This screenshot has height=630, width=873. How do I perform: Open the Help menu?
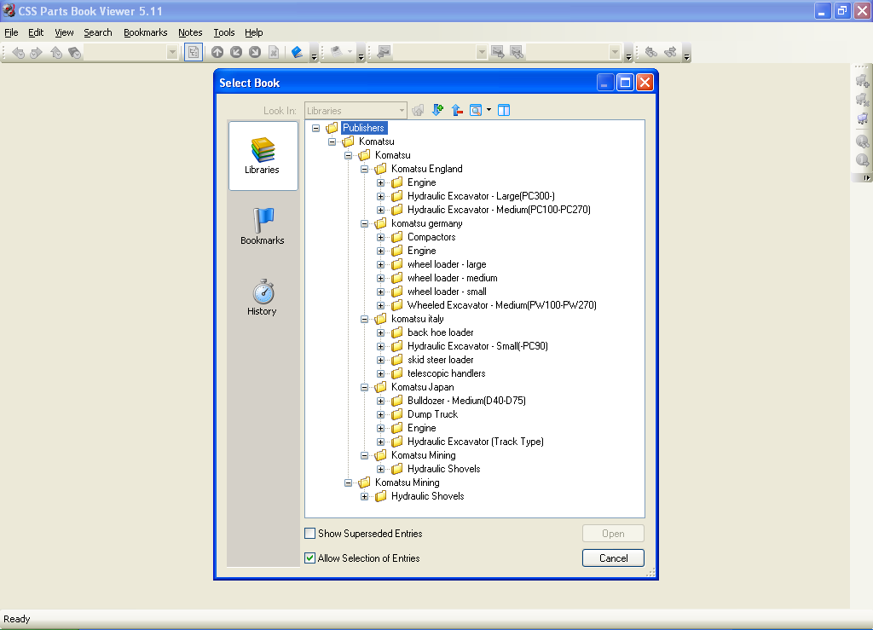(254, 32)
